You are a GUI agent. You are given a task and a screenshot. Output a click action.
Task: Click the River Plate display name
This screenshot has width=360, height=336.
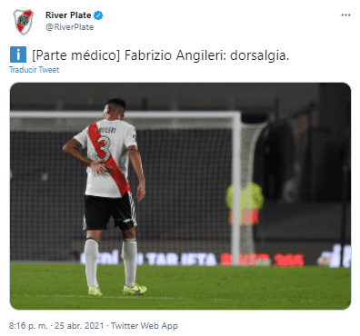tap(68, 15)
